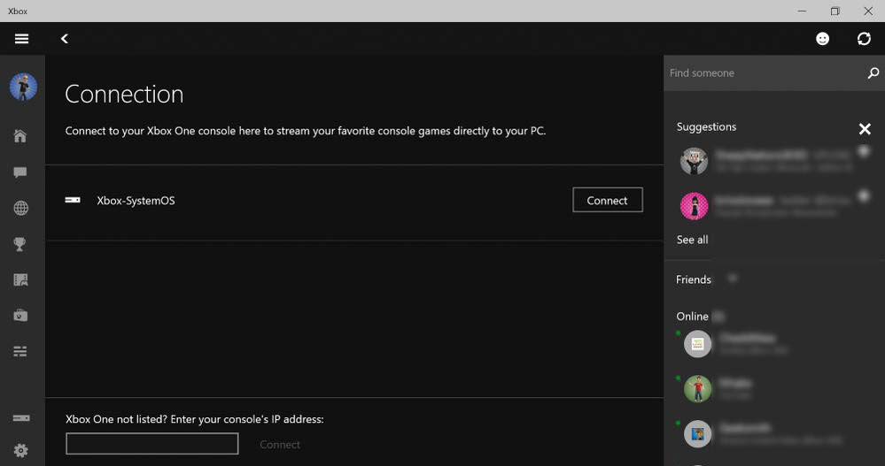
Task: Go back with the back arrow
Action: [x=65, y=38]
